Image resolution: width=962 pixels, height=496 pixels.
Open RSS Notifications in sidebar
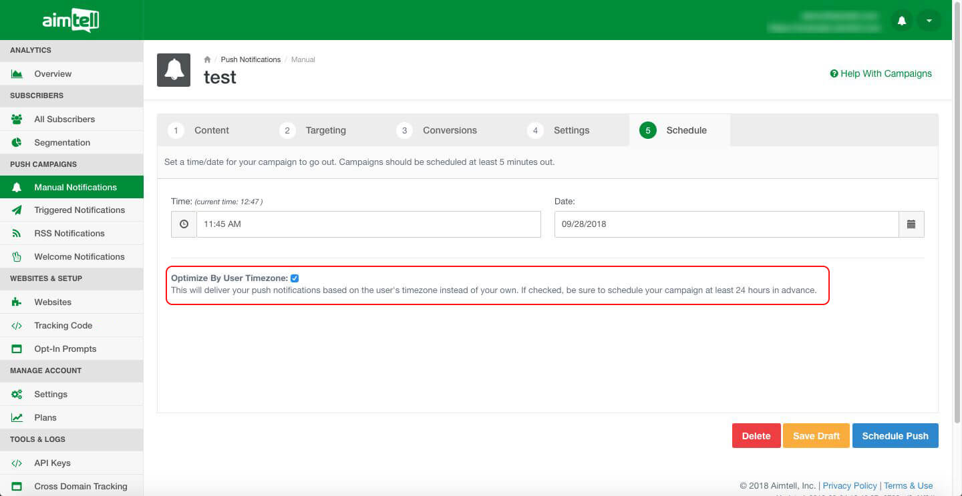point(71,234)
